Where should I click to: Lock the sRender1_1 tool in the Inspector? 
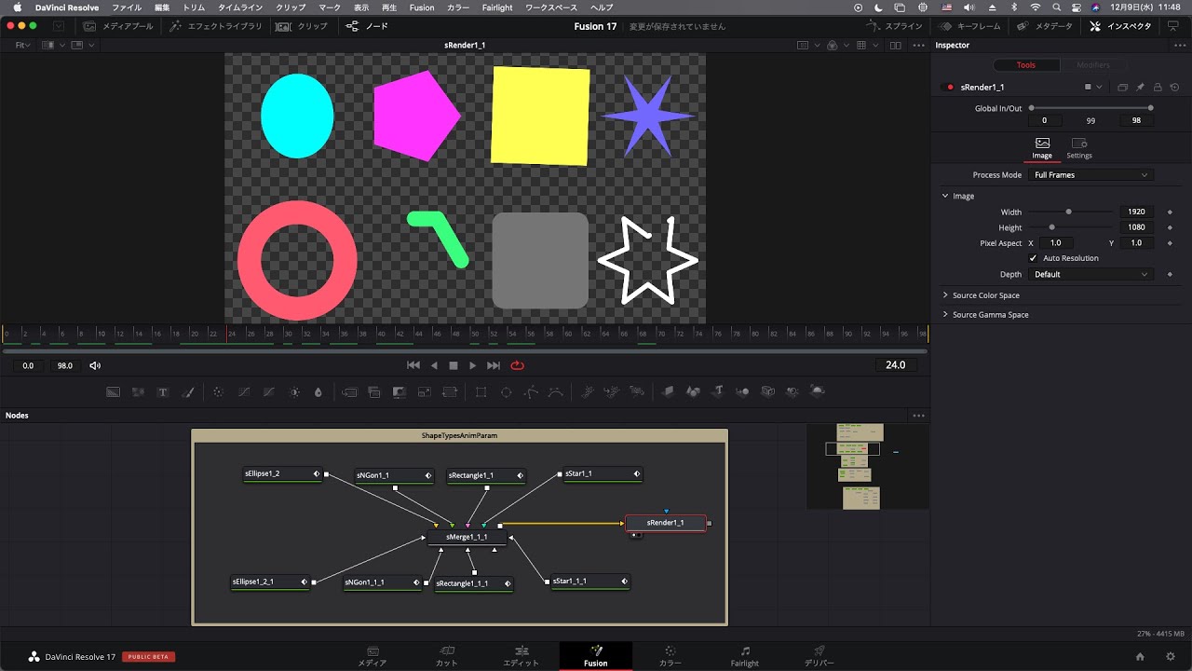pyautogui.click(x=1158, y=87)
